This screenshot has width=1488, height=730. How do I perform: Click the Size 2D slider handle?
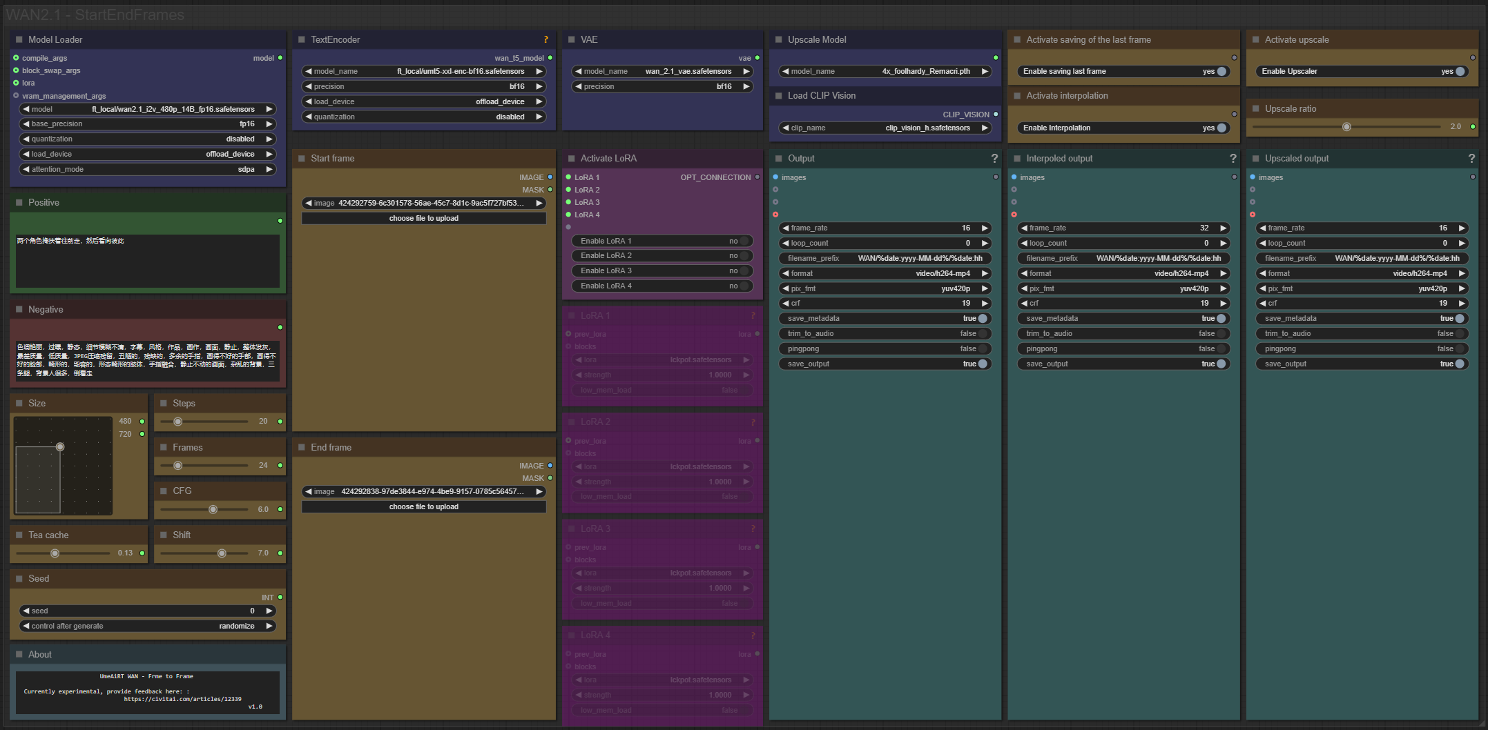[x=60, y=447]
